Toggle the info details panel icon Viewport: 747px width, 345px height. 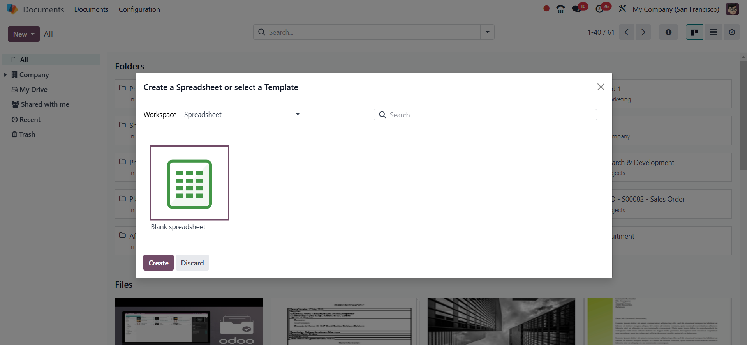(x=668, y=32)
